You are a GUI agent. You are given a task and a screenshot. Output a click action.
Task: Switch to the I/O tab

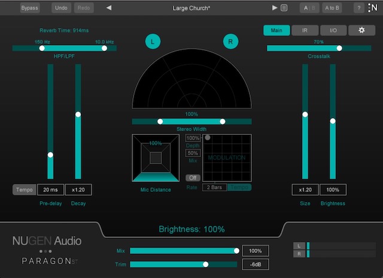(x=333, y=31)
